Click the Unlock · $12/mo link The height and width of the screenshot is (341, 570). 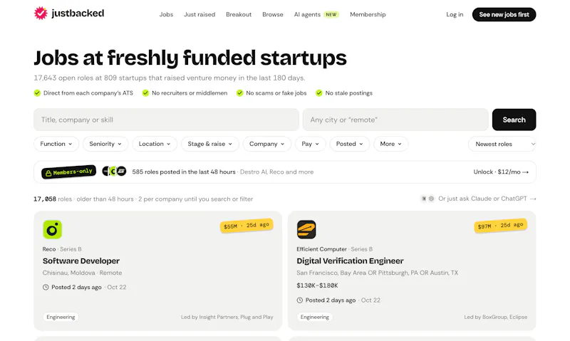(x=501, y=172)
